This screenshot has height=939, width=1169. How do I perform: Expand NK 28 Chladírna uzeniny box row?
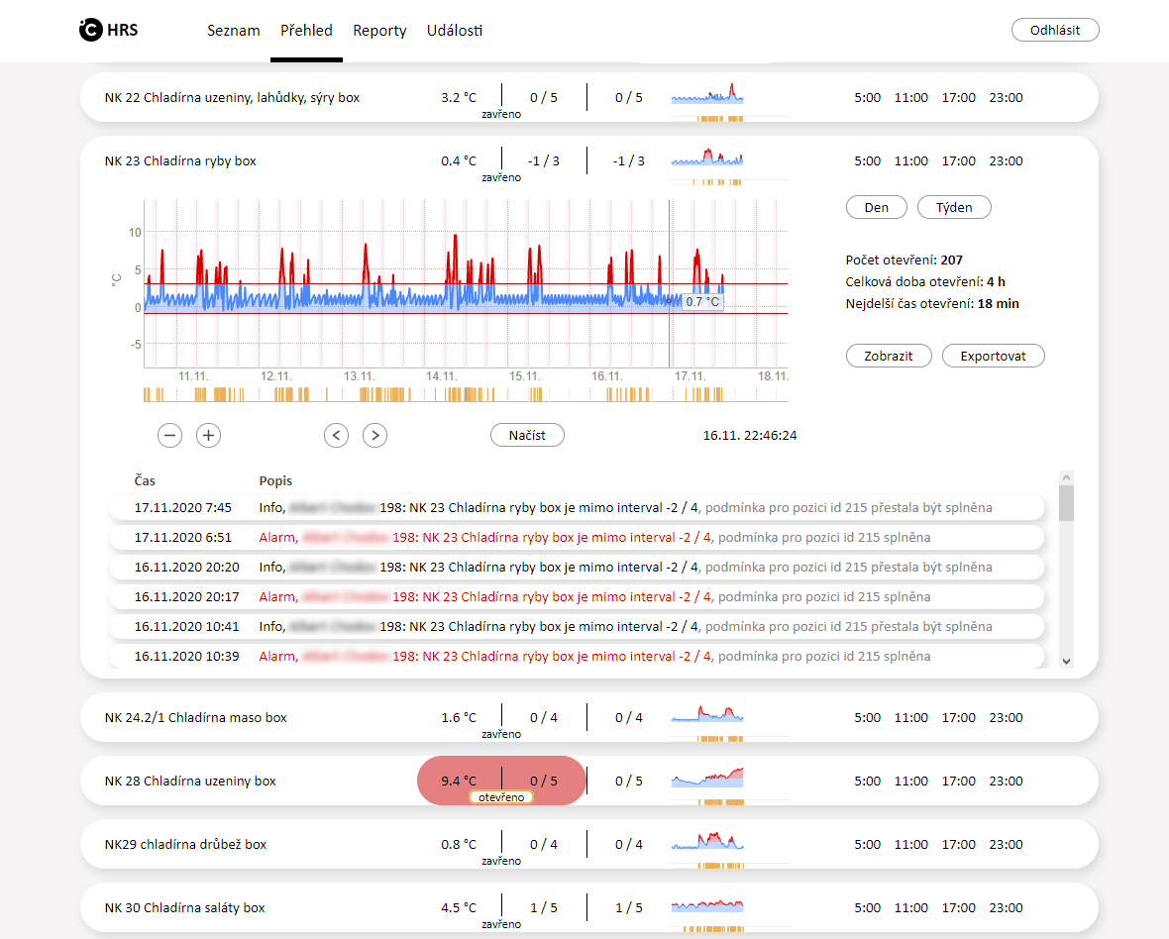click(x=589, y=781)
